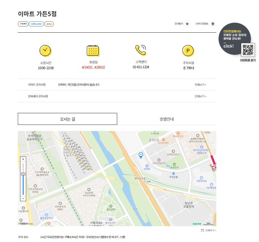The image size is (259, 242).
Task: Select the 오시는 길 tab
Action: [x=67, y=119]
